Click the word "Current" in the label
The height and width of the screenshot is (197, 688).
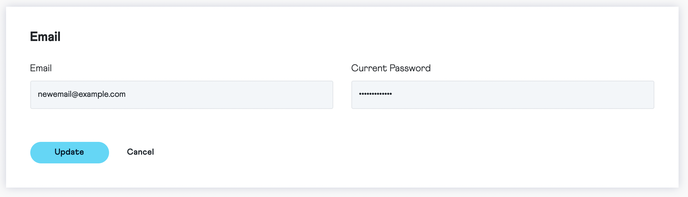click(369, 68)
